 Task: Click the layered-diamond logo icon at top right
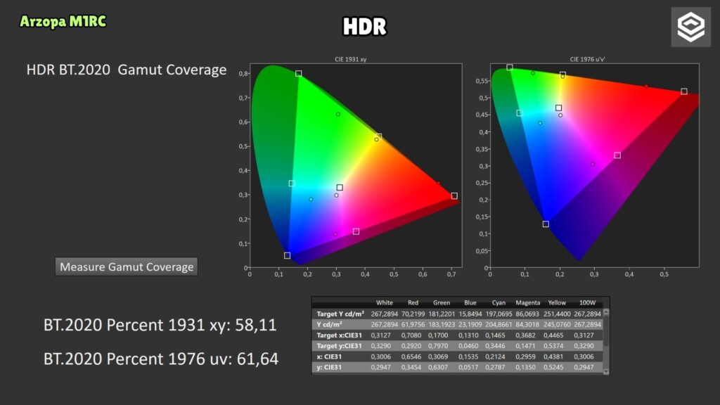(x=690, y=27)
